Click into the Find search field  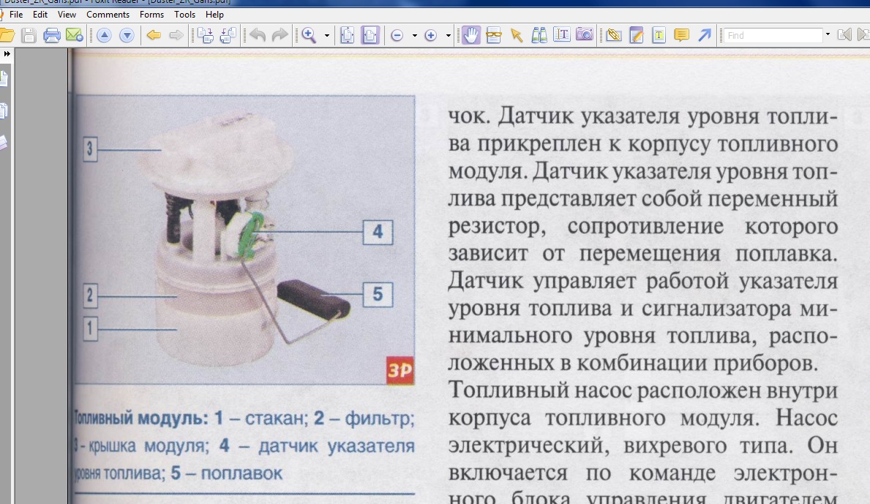tap(773, 36)
